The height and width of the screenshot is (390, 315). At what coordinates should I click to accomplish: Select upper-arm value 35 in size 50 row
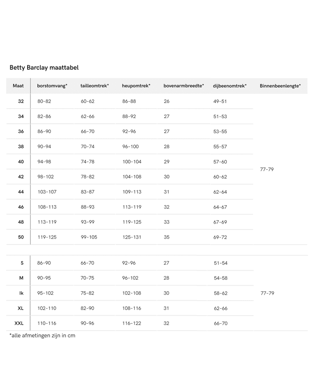point(167,237)
